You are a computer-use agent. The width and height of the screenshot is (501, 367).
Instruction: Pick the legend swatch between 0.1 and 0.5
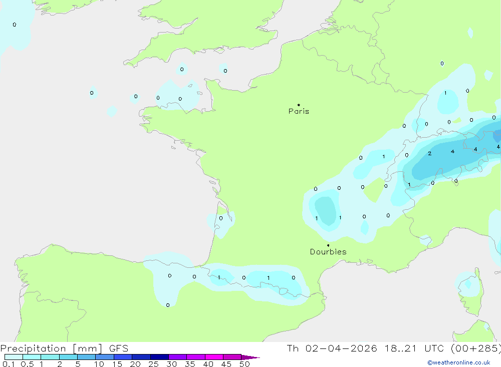click(14, 357)
